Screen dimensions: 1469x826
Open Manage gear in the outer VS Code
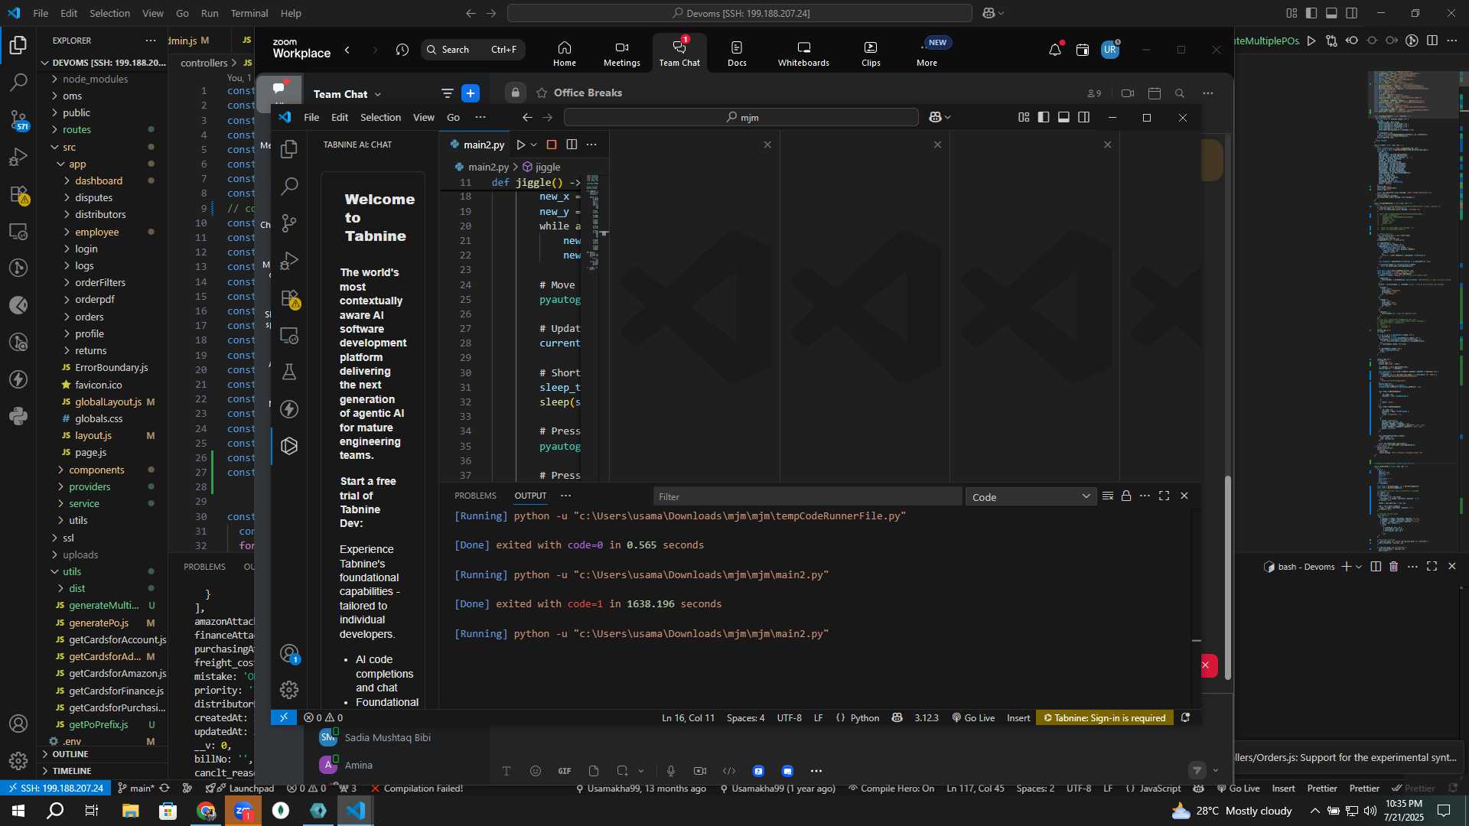pos(18,760)
